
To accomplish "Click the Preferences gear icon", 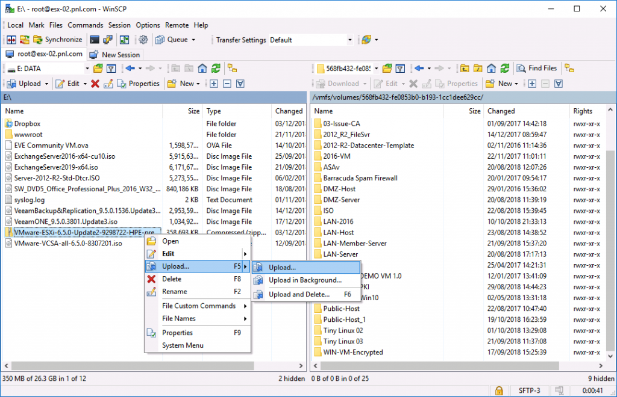I will [142, 40].
